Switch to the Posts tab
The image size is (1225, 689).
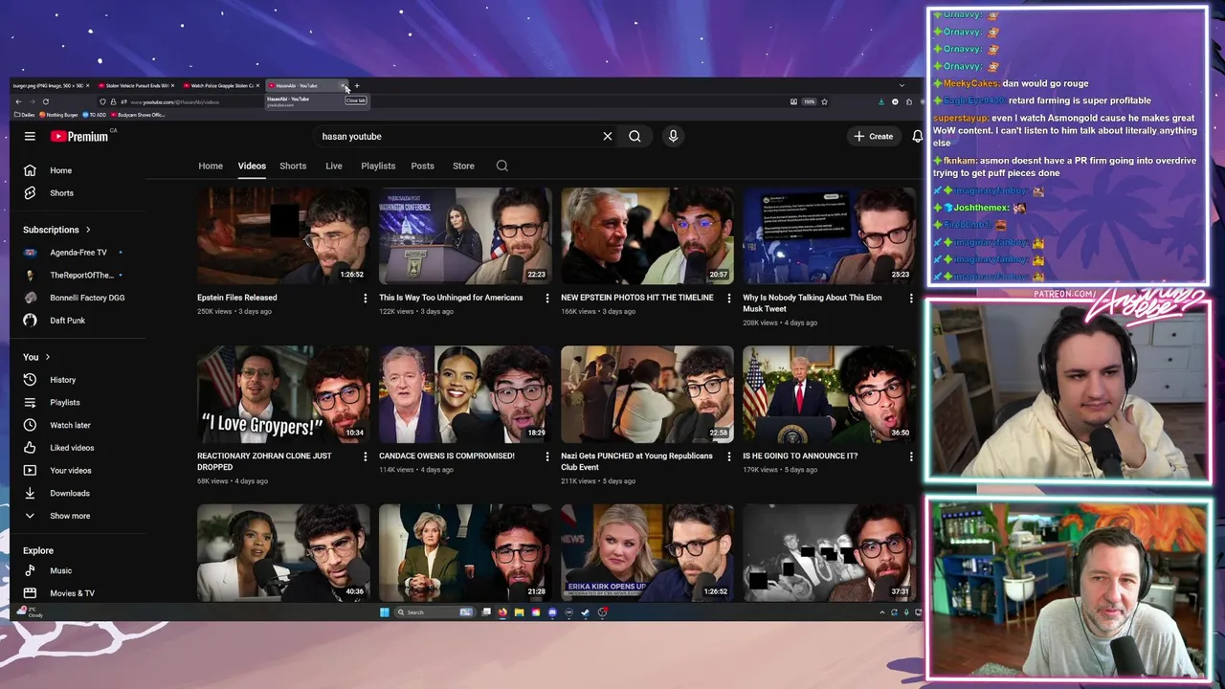tap(422, 166)
